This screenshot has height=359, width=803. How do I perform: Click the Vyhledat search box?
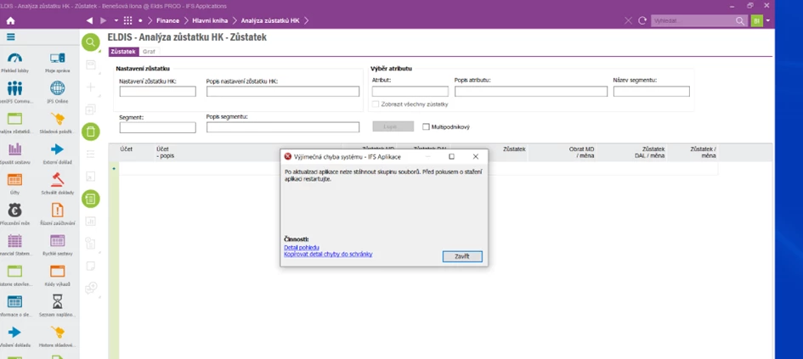click(x=693, y=21)
